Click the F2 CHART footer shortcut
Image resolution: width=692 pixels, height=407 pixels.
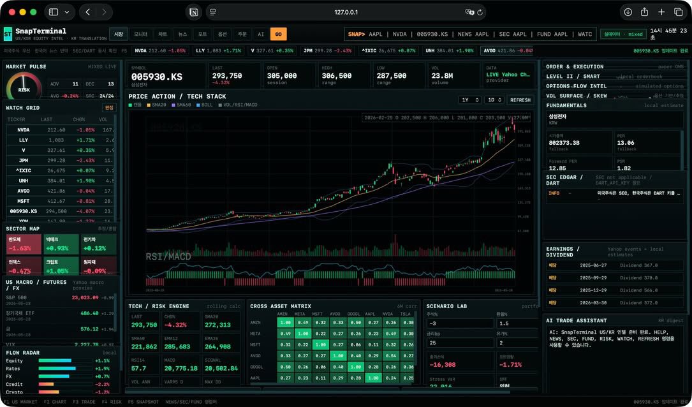tap(55, 402)
